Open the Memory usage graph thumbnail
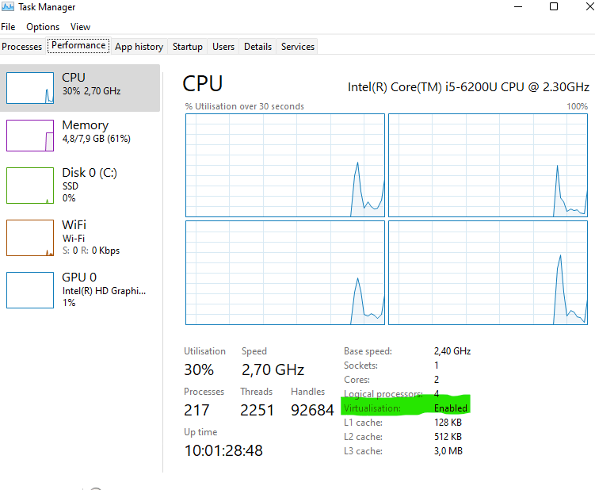This screenshot has width=595, height=490. (x=30, y=136)
